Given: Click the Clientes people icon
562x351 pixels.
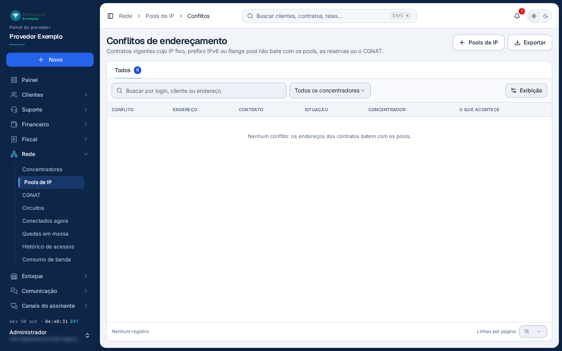Looking at the screenshot, I should [x=14, y=95].
